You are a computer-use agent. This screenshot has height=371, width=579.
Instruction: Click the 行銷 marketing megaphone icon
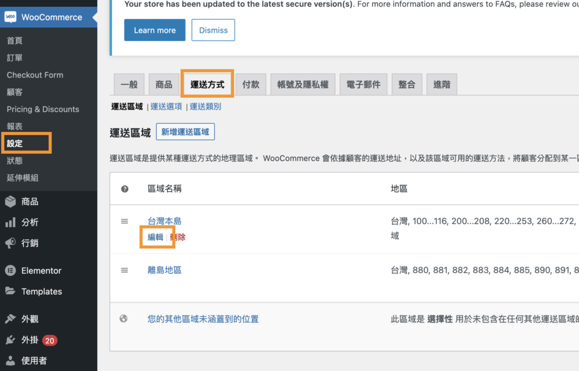[9, 243]
